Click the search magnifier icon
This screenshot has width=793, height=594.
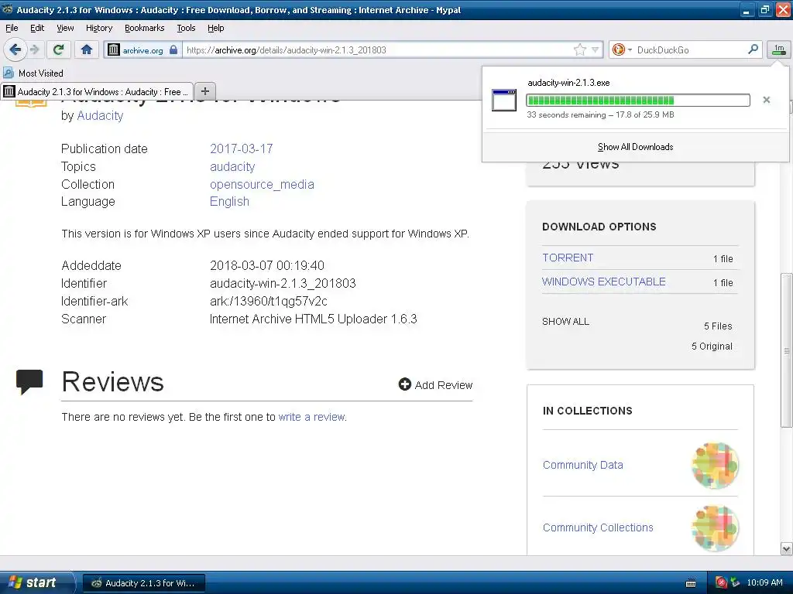753,49
